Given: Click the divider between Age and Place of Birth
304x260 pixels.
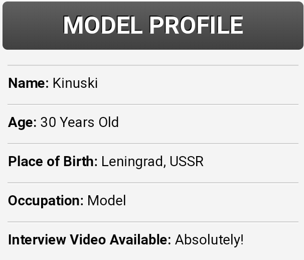Looking at the screenshot, I should point(153,144).
